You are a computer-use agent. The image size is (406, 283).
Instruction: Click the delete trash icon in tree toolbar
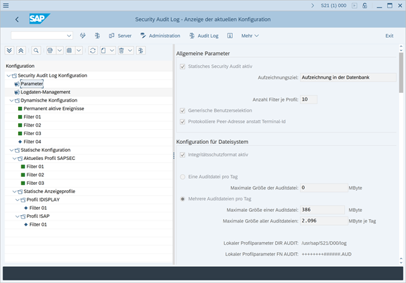tap(121, 50)
